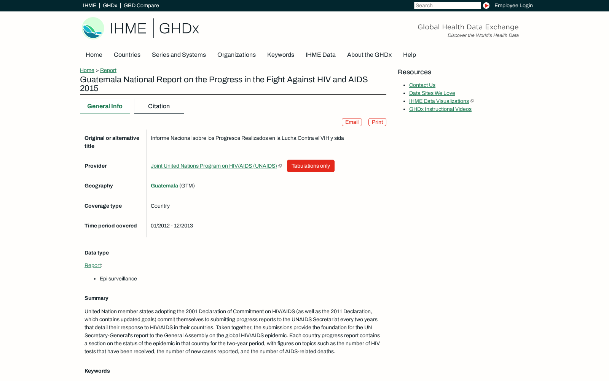Open the Series and Systems menu
Viewport: 609px width, 381px height.
pyautogui.click(x=179, y=55)
